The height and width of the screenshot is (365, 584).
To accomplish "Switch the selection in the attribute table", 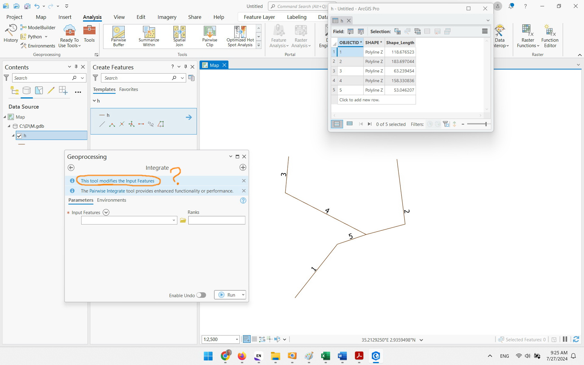I will pyautogui.click(x=417, y=31).
